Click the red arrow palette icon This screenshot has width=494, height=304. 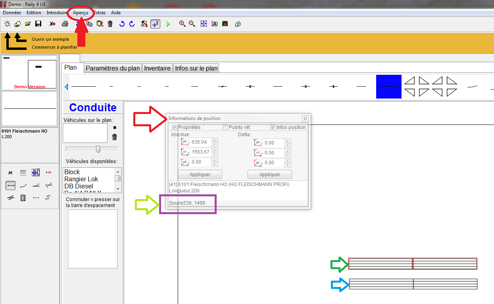[x=48, y=172]
